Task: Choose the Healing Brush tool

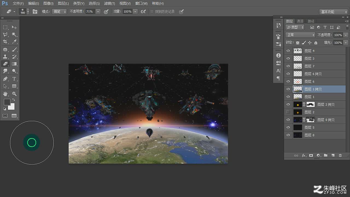Action: tap(5, 50)
